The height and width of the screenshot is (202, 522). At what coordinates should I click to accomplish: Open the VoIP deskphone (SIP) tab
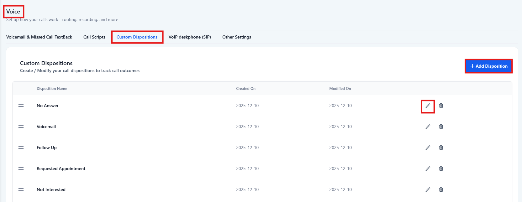tap(190, 37)
